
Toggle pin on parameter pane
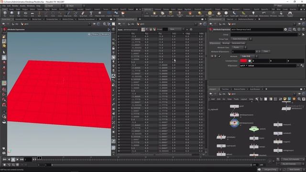point(299,24)
